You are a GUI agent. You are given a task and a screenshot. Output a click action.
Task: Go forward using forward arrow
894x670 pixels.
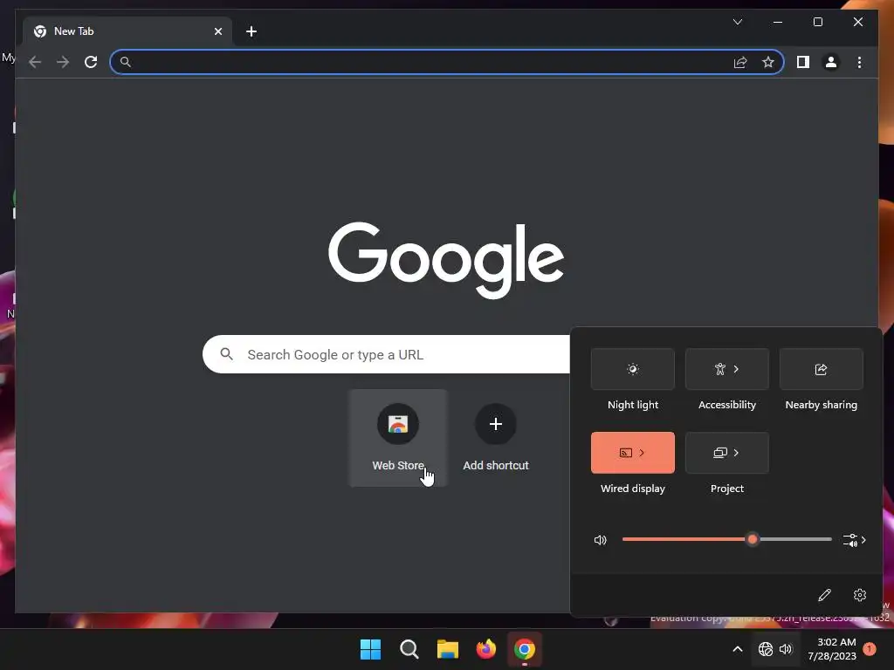tap(63, 62)
